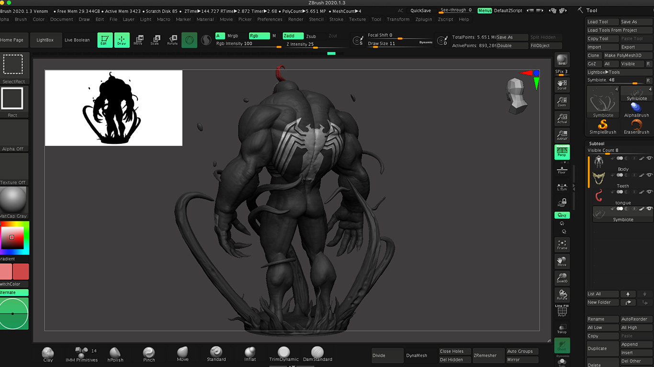Open the Document menu

[61, 20]
